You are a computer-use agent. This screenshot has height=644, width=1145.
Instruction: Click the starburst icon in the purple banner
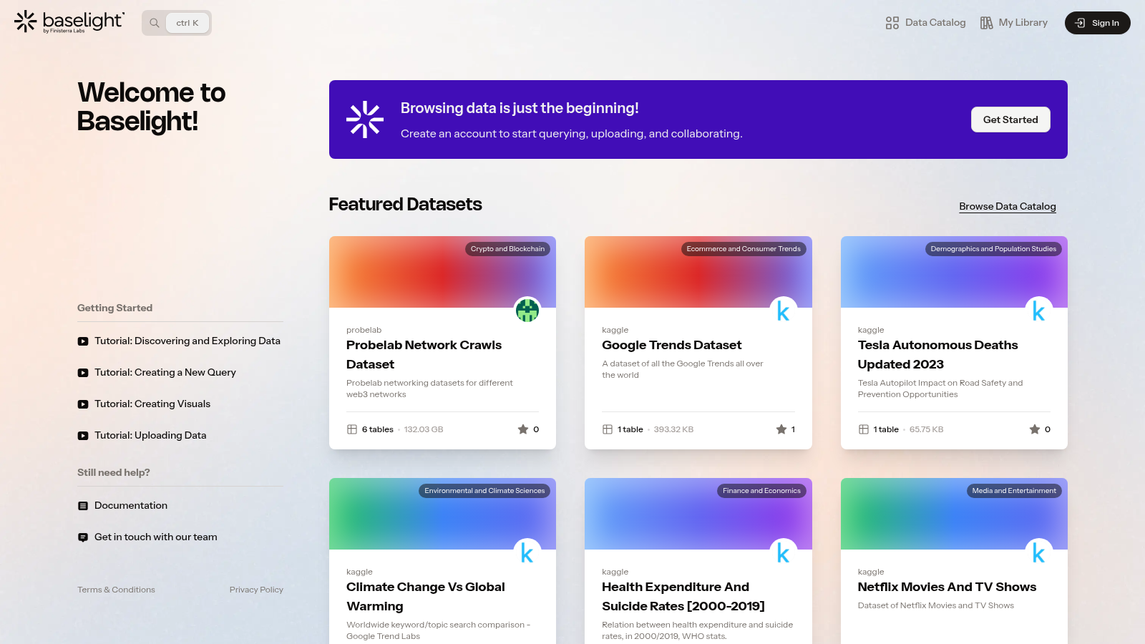tap(365, 119)
